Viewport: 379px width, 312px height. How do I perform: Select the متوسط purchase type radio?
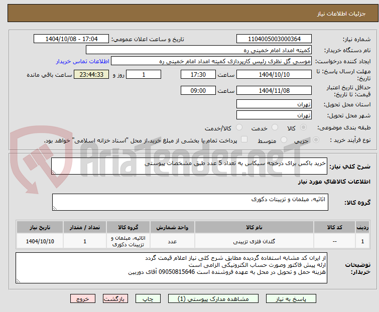(284, 140)
